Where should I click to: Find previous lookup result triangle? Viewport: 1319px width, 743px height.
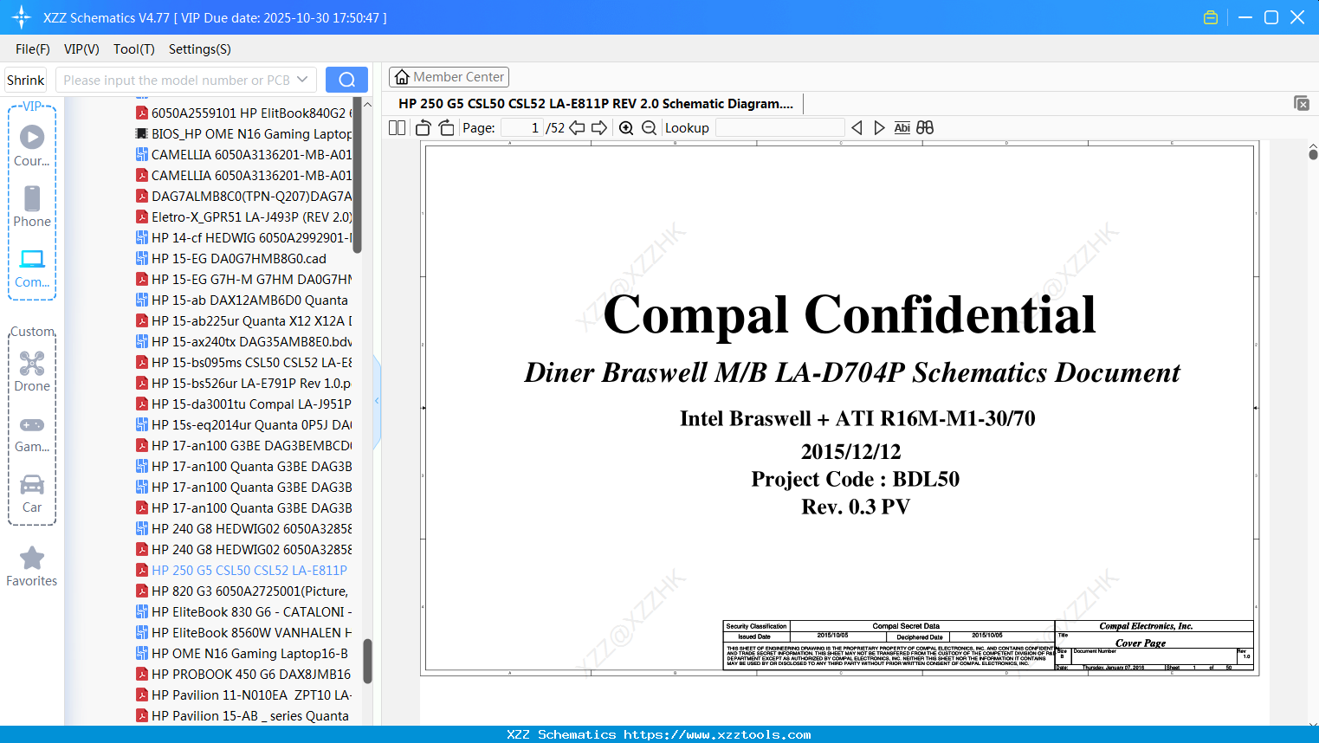pos(857,127)
